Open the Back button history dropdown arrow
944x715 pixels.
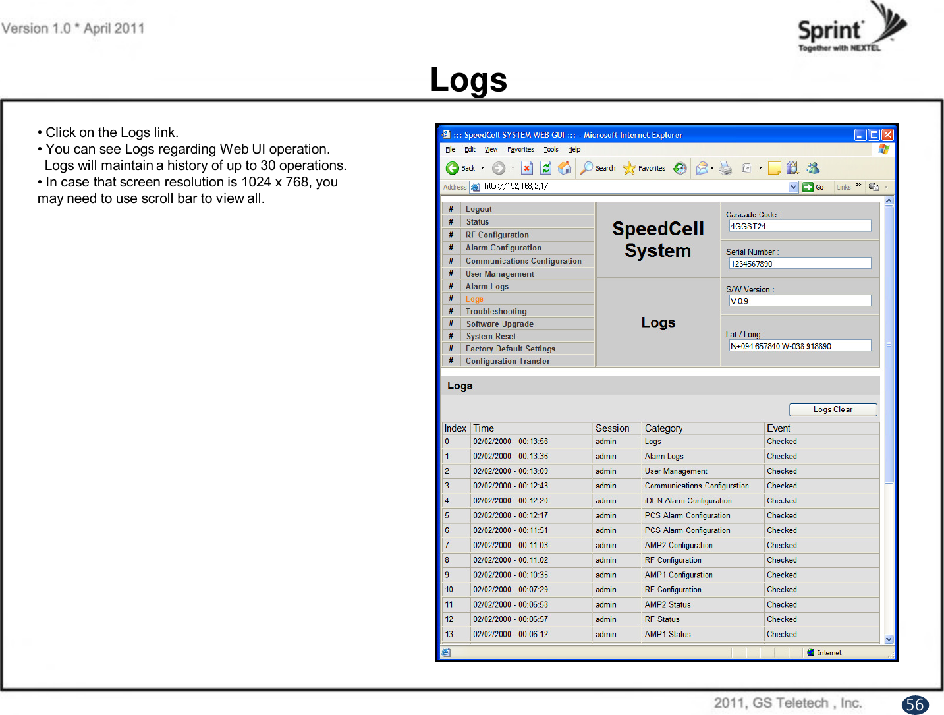click(482, 168)
